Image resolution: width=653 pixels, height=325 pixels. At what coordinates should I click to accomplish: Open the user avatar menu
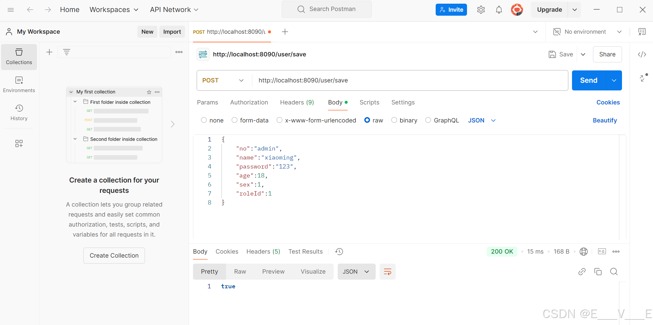pyautogui.click(x=517, y=10)
